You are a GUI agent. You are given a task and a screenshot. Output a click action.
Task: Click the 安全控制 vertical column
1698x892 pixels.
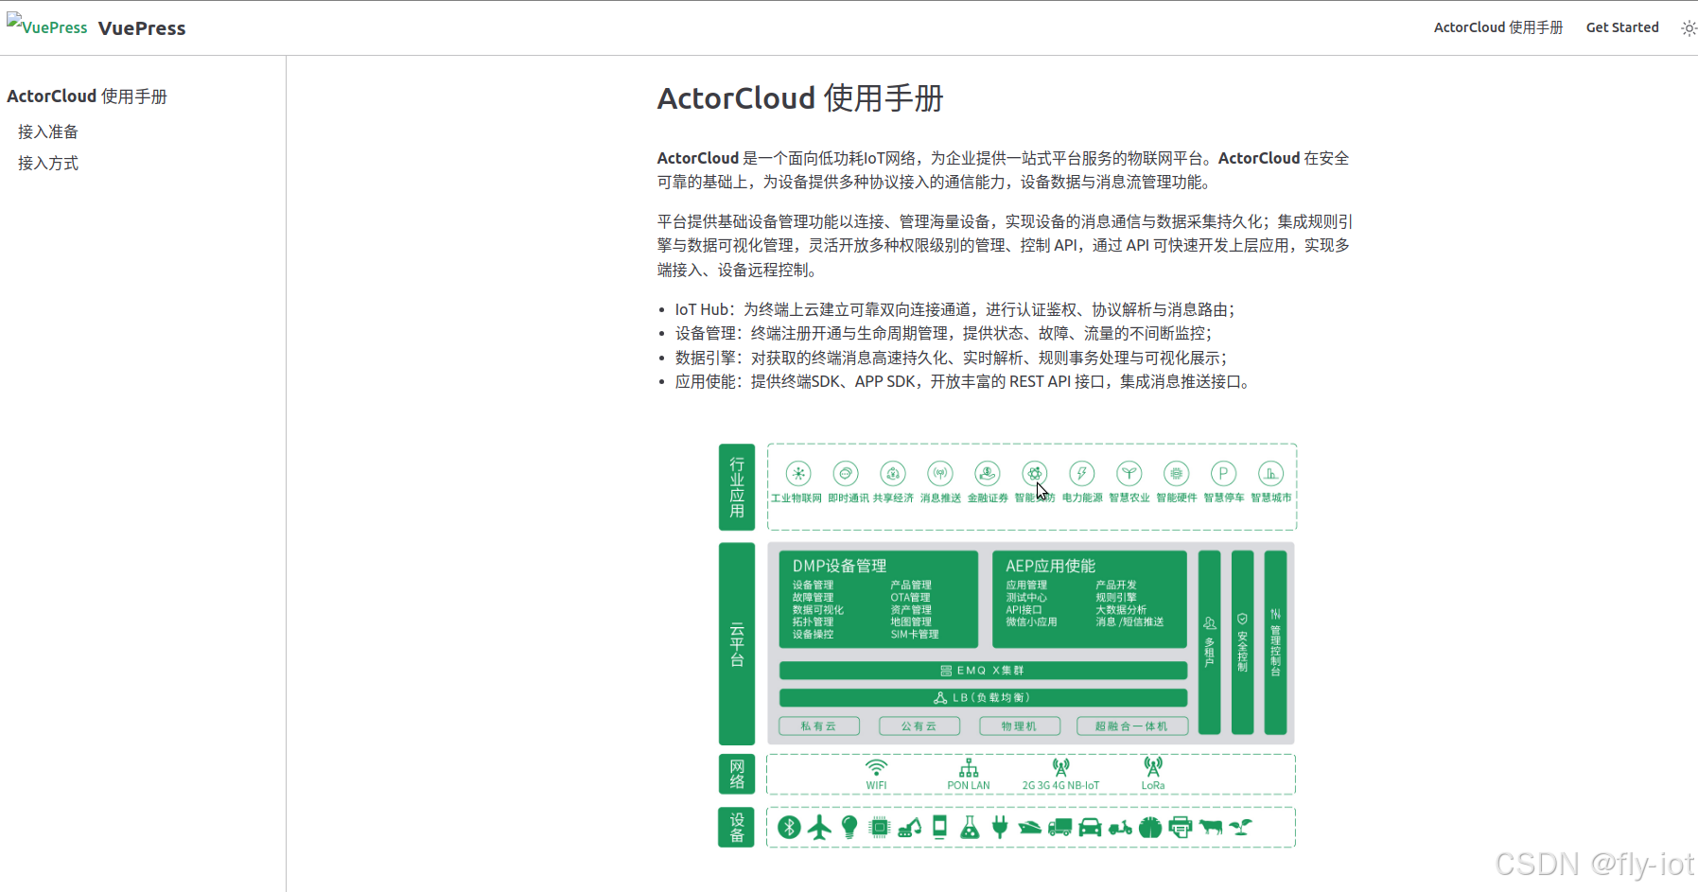click(x=1242, y=642)
